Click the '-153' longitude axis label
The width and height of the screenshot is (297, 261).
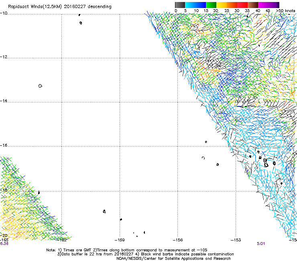pyautogui.click(x=236, y=240)
